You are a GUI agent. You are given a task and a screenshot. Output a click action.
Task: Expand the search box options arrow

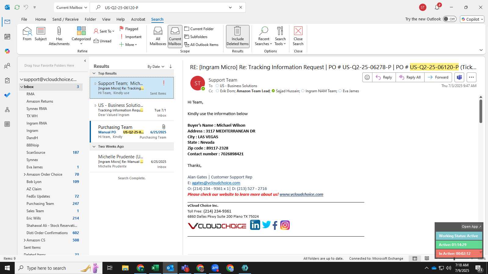[230, 7]
